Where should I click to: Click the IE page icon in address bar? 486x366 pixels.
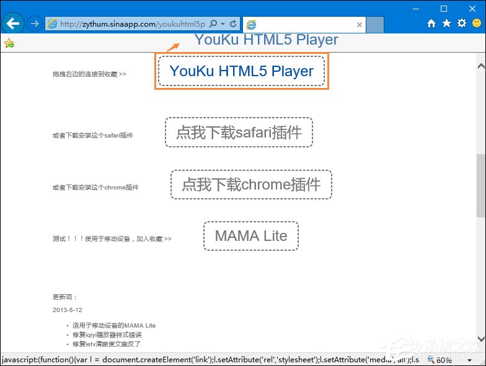[x=52, y=24]
